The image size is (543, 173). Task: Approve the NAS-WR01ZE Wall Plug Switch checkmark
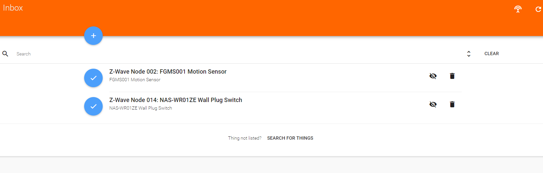pos(93,106)
